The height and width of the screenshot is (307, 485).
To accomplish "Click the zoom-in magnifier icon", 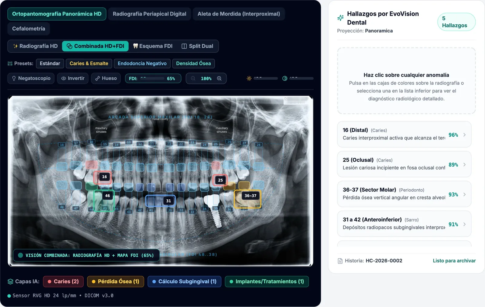I will (219, 78).
